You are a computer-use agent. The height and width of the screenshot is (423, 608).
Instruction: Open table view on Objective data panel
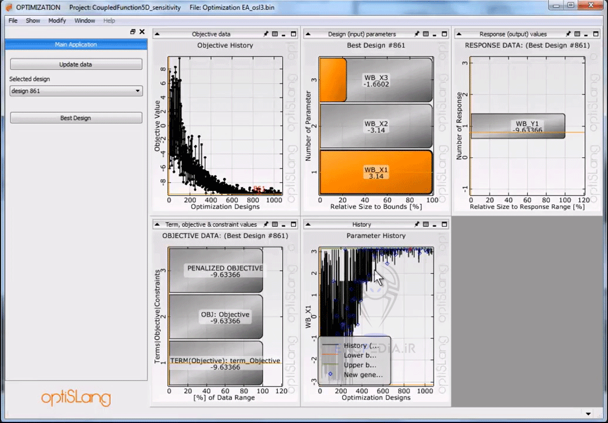(x=275, y=34)
